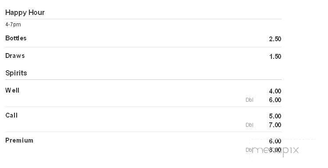Click the menupix watermark logo
Viewport: 328px width, 168px height.
(x=275, y=150)
